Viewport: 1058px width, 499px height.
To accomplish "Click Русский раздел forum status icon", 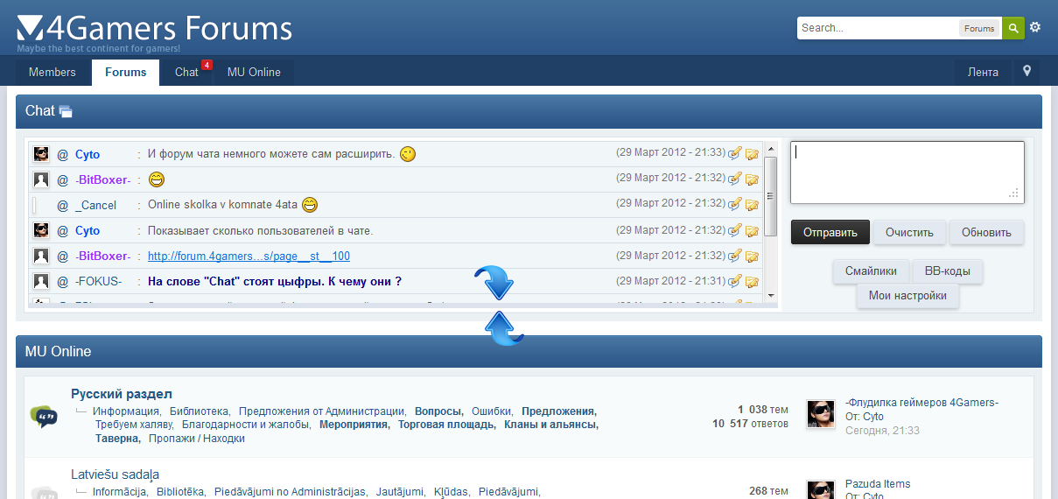I will click(44, 416).
